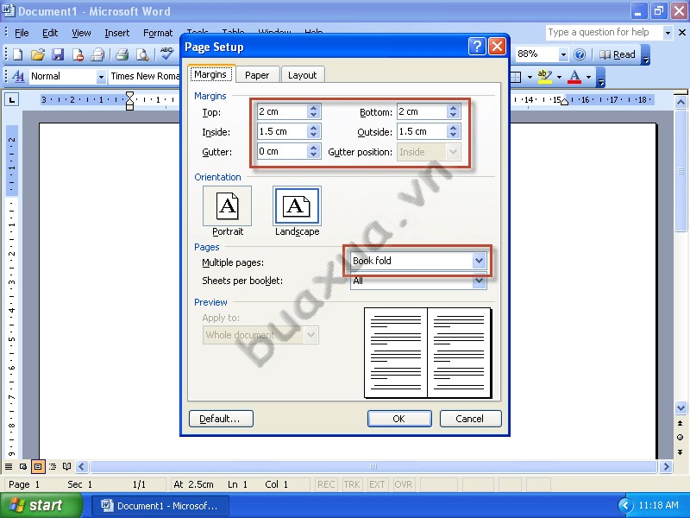
Task: Open the Multiple pages Book fold dropdown
Action: pyautogui.click(x=480, y=261)
